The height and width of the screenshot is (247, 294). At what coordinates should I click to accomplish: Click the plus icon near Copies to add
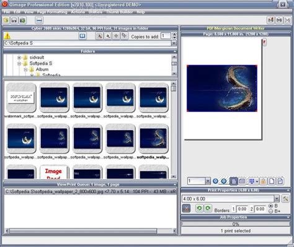pos(116,36)
